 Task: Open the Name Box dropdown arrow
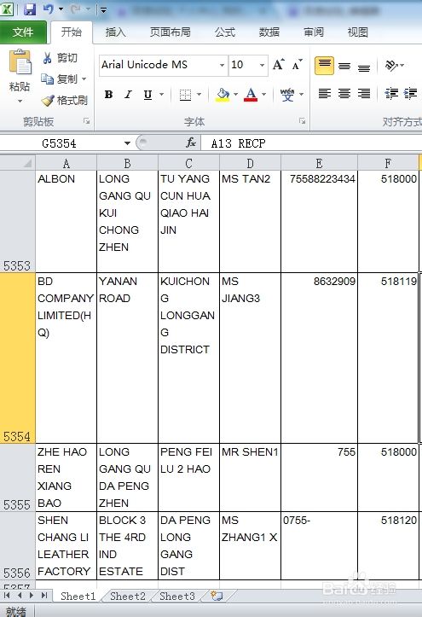click(127, 143)
